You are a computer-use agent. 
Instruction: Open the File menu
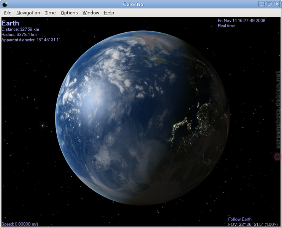point(8,13)
